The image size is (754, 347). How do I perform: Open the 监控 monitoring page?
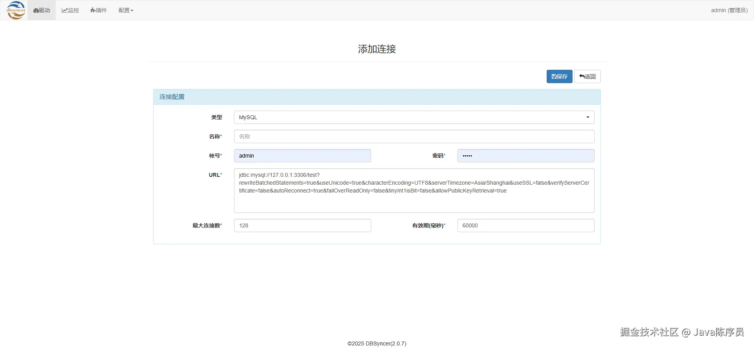click(x=70, y=10)
